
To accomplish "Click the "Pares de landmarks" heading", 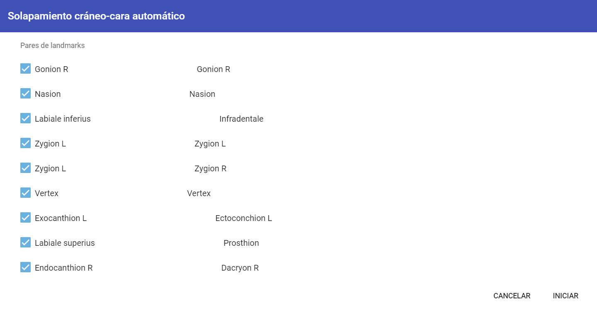I will click(52, 46).
